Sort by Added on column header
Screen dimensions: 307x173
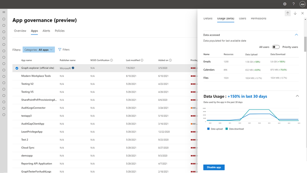coord(163,60)
